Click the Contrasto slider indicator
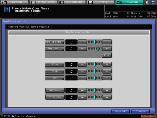The image size is (157, 118). pos(95,97)
